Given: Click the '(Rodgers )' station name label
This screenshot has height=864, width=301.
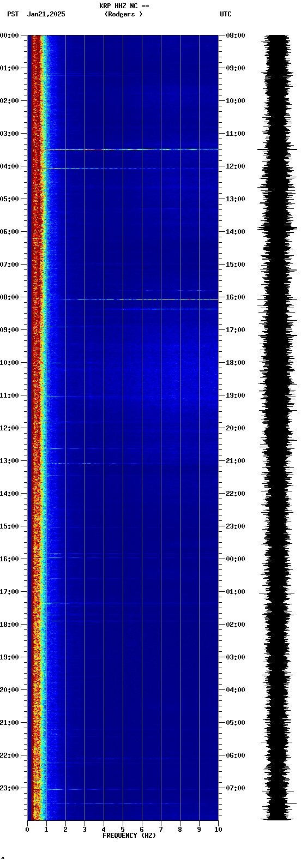Looking at the screenshot, I should point(124,14).
